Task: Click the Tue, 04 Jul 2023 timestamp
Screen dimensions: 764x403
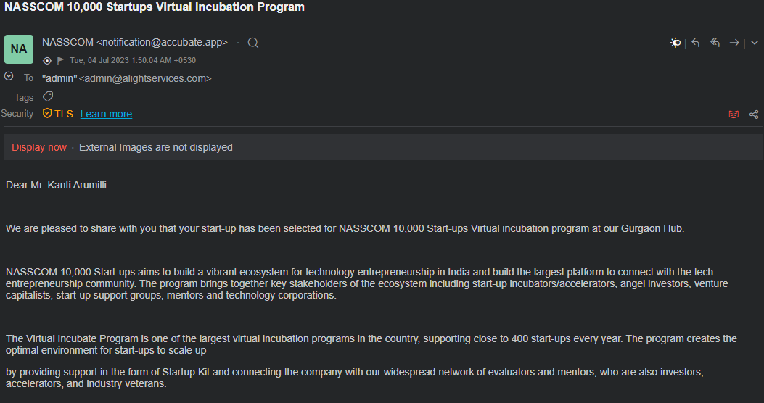Action: pyautogui.click(x=133, y=60)
